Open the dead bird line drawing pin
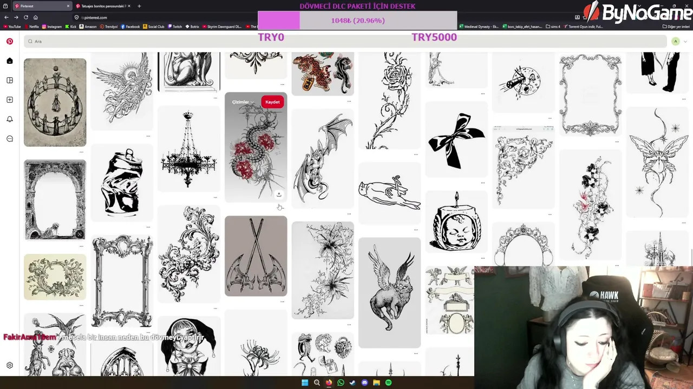This screenshot has width=693, height=389. tap(389, 193)
